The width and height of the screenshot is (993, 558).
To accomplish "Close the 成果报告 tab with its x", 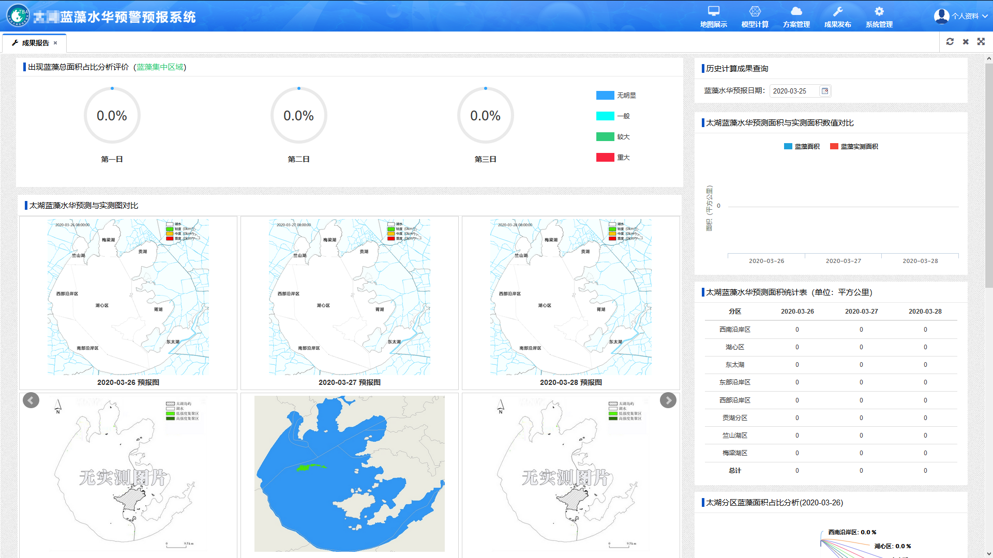I will [x=55, y=43].
